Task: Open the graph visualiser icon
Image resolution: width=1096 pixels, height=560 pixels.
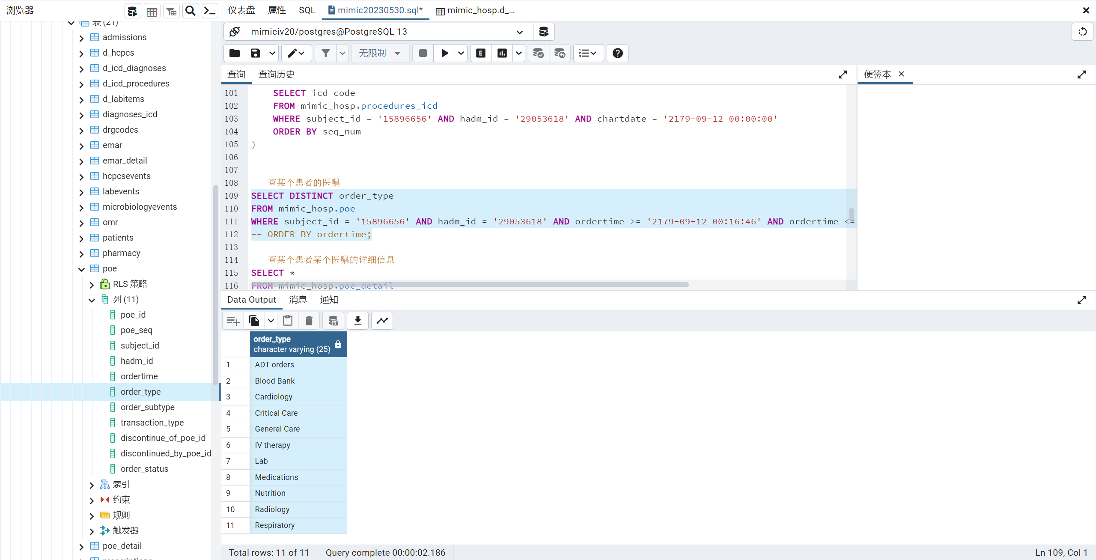Action: tap(382, 321)
